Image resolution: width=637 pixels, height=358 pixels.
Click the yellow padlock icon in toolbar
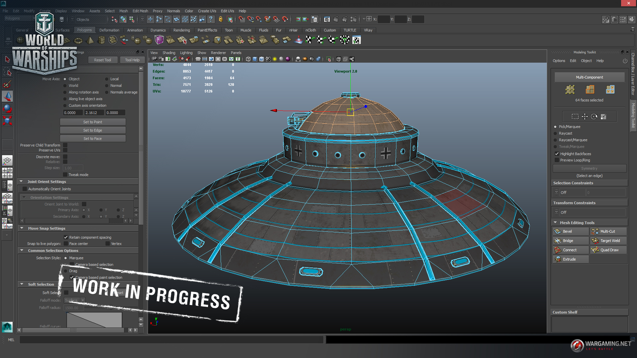221,19
